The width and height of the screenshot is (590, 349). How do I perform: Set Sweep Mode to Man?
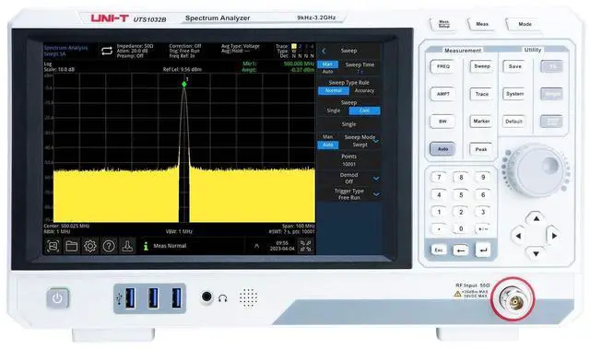[x=328, y=137]
